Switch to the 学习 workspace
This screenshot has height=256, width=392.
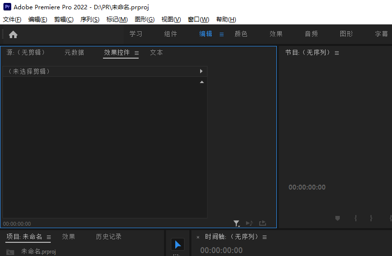click(136, 34)
